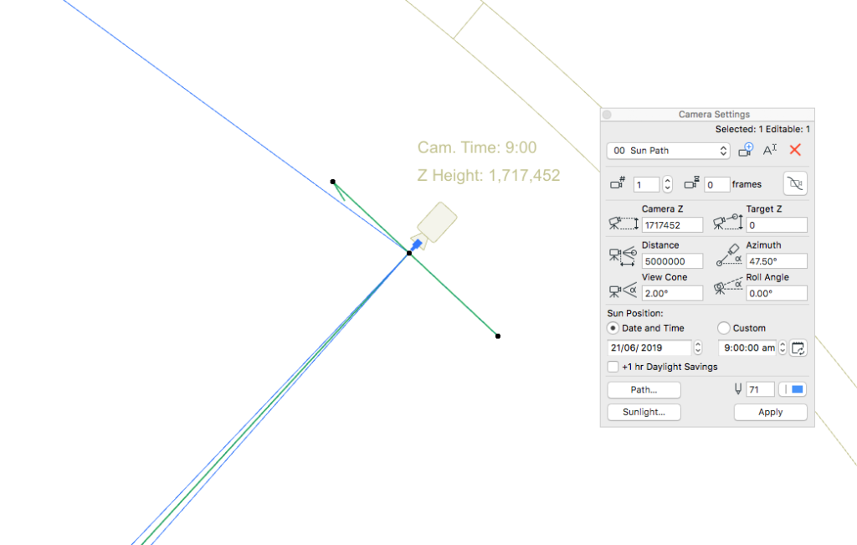This screenshot has height=545, width=857.
Task: Click the new camera icon with plus
Action: coord(746,150)
